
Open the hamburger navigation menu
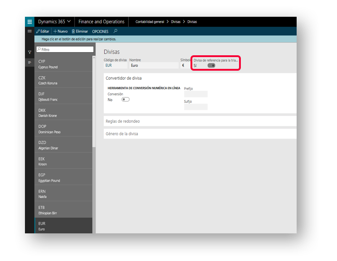coord(29,31)
